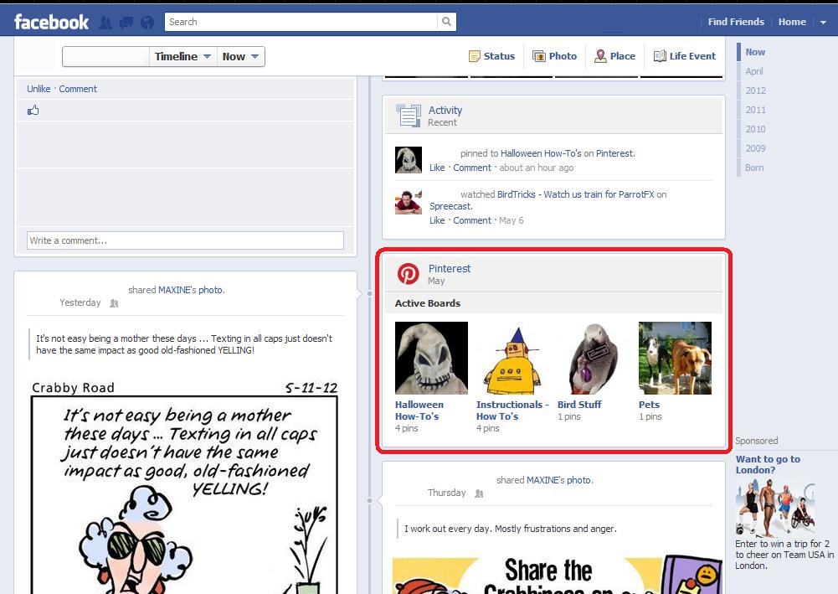Viewport: 838px width, 594px height.
Task: Jump to 2012 on the timeline navigator
Action: 756,90
